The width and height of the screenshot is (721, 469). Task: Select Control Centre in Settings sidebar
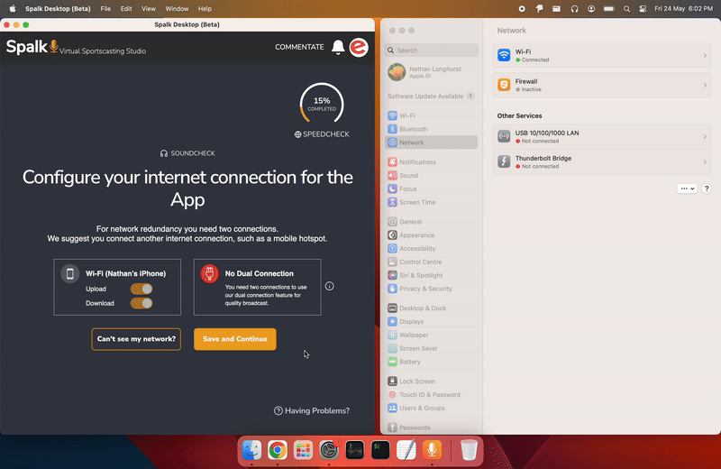tap(432, 262)
